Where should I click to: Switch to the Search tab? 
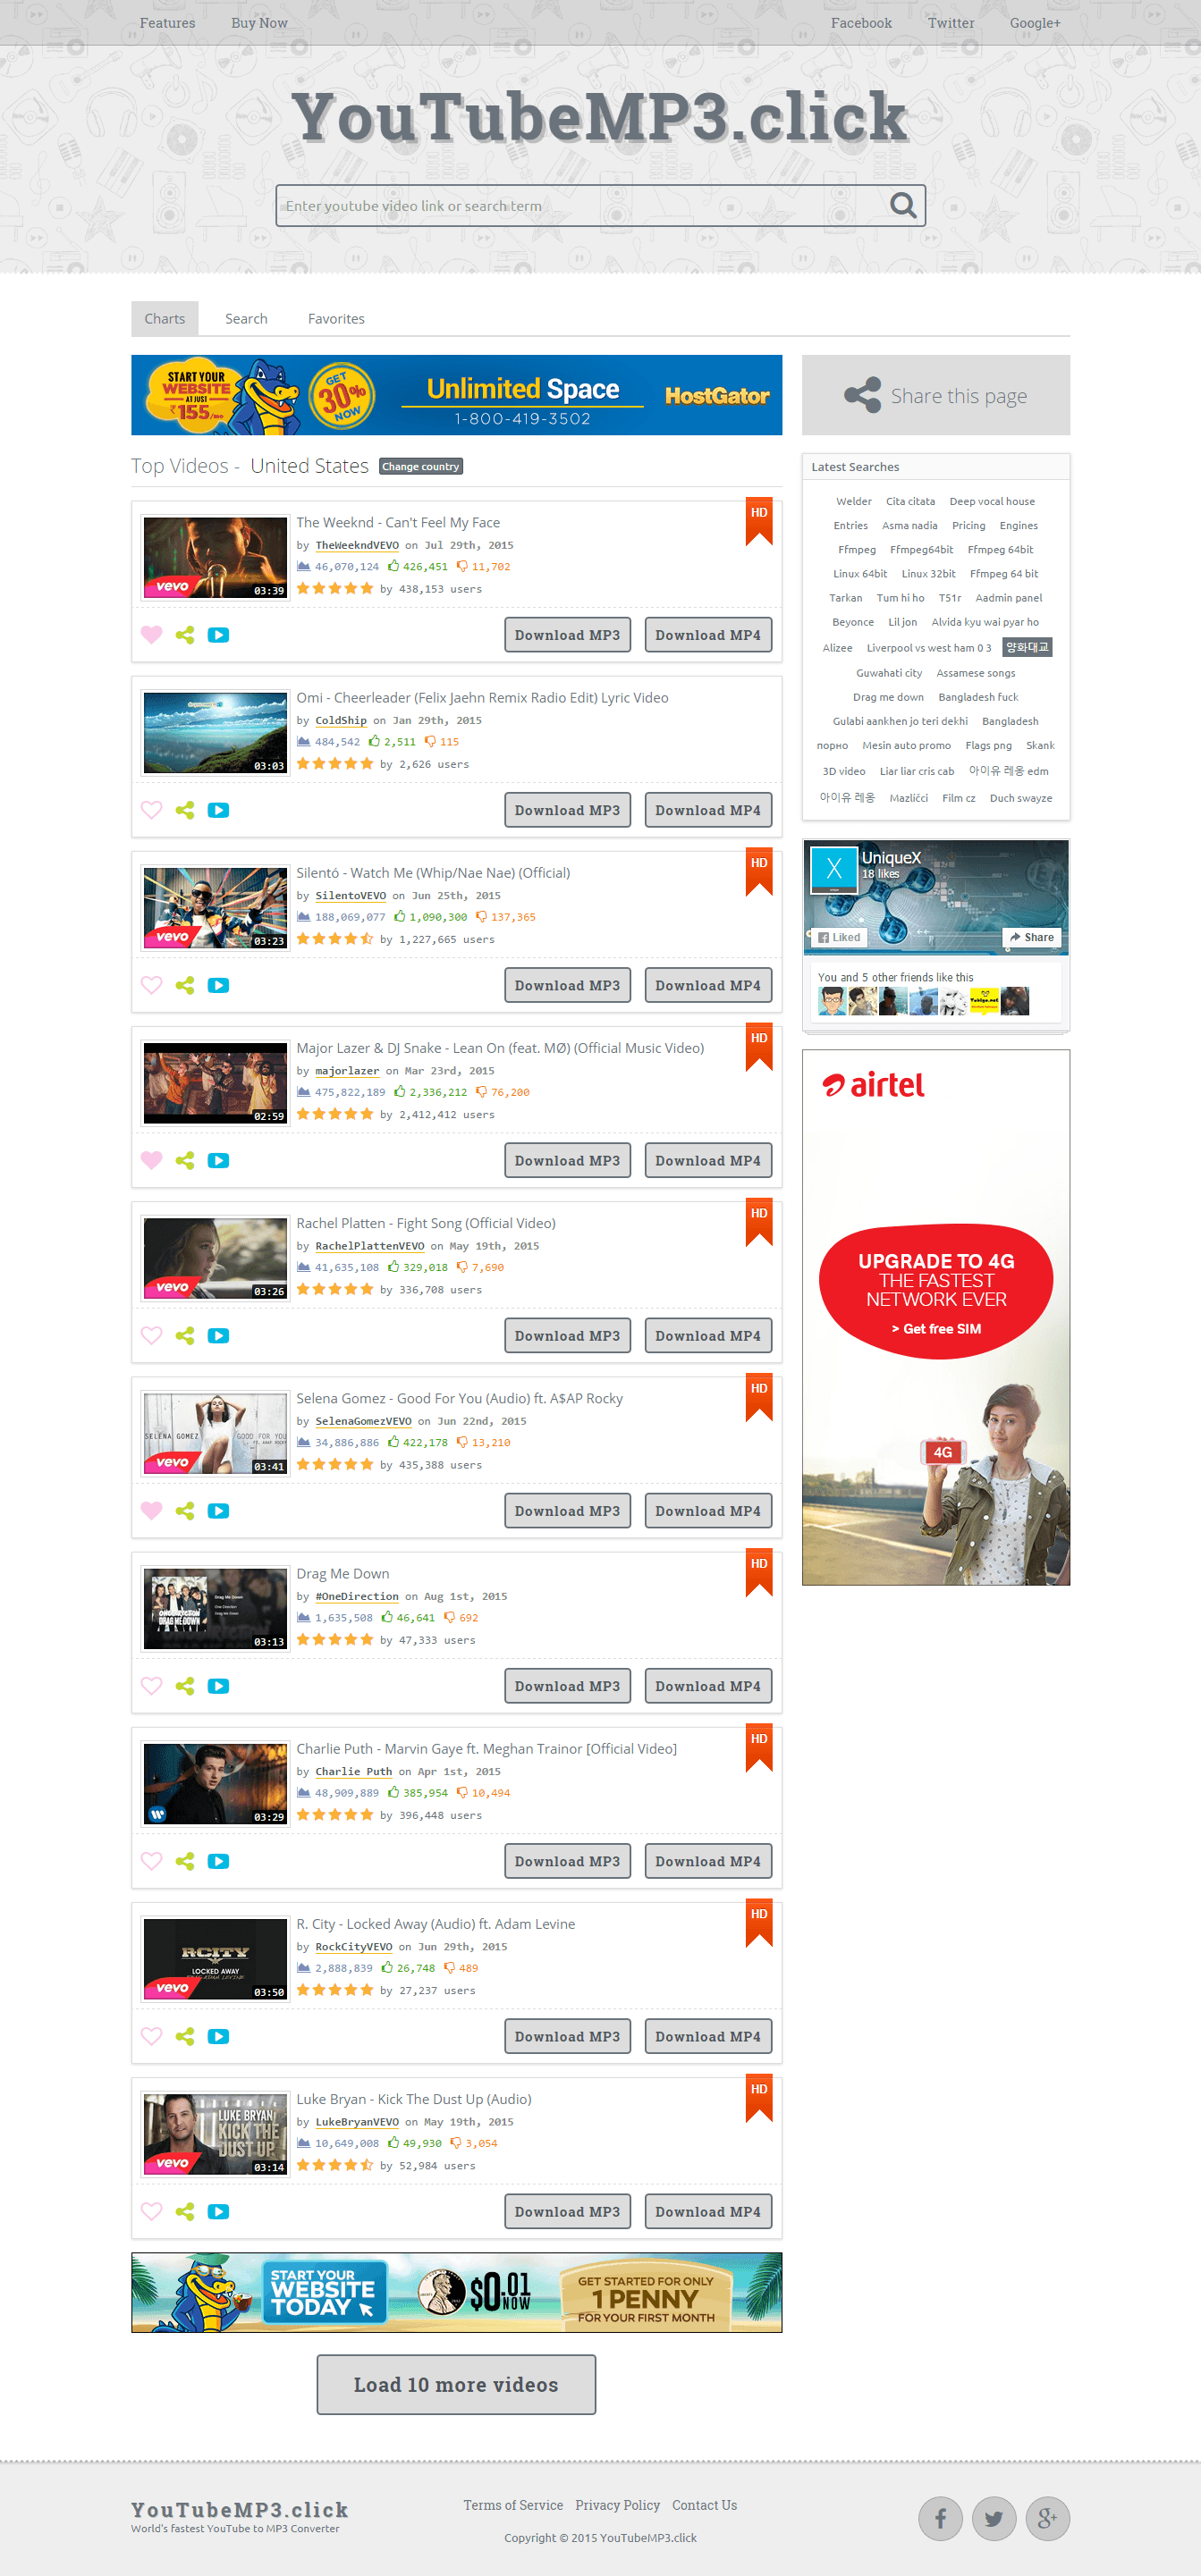point(246,319)
